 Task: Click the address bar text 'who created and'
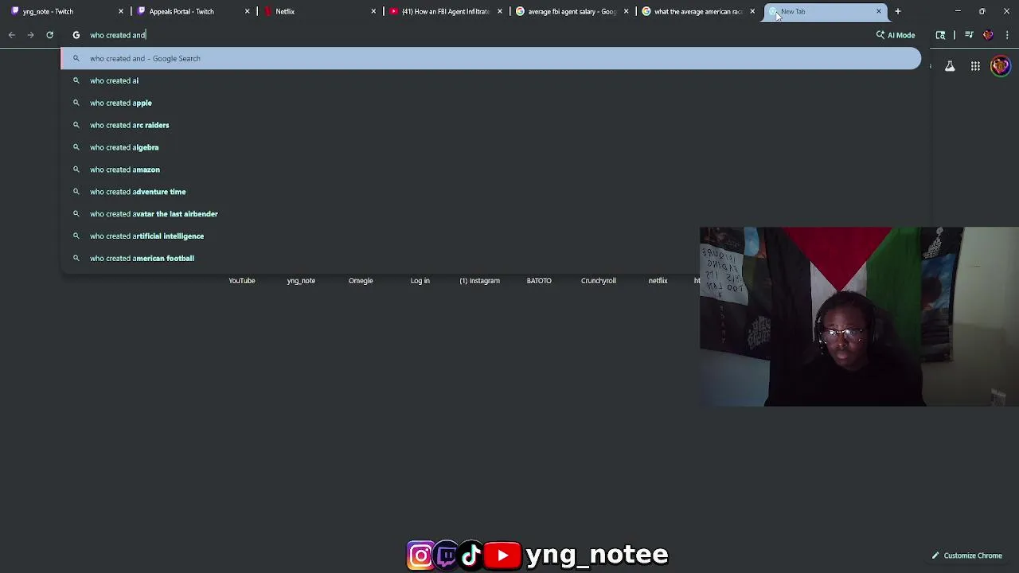pyautogui.click(x=118, y=35)
